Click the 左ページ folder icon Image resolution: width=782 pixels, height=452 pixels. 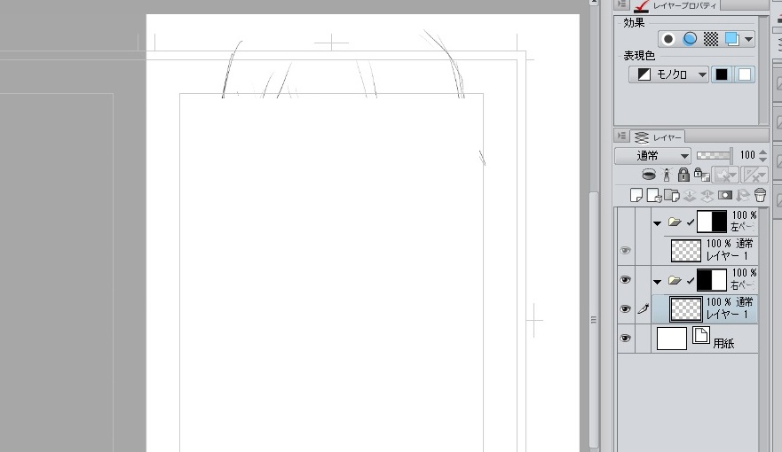coord(675,222)
